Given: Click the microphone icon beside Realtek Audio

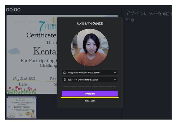Looking at the screenshot, I should 65,80.
